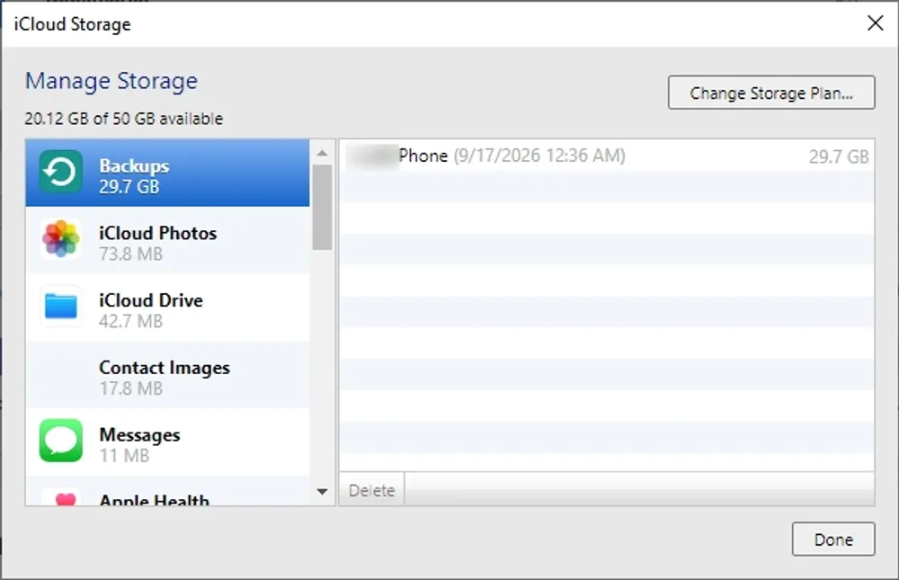899x580 pixels.
Task: Select the iCloud Photos label
Action: pos(157,233)
